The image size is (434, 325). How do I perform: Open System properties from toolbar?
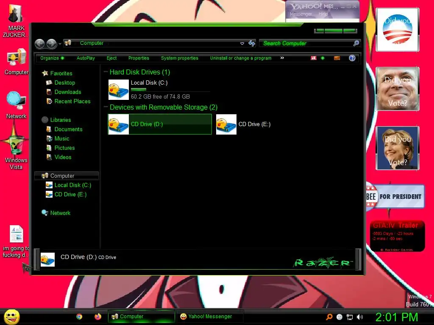180,58
